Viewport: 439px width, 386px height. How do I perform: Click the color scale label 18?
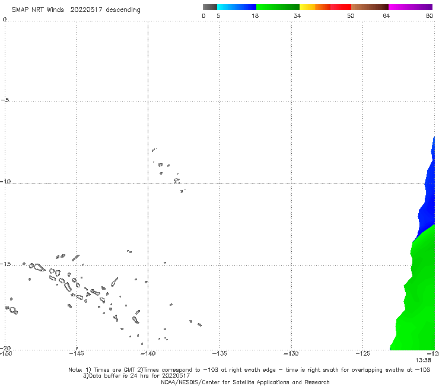255,15
